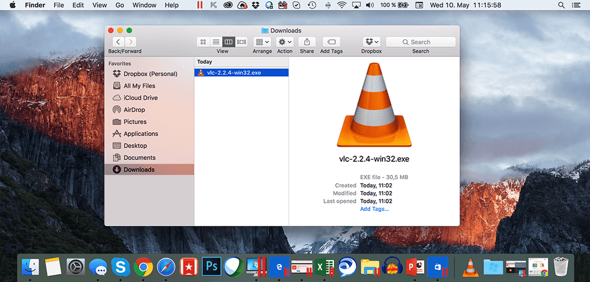Viewport: 590px width, 282px height.
Task: Switch to Cover Flow view
Action: point(241,42)
